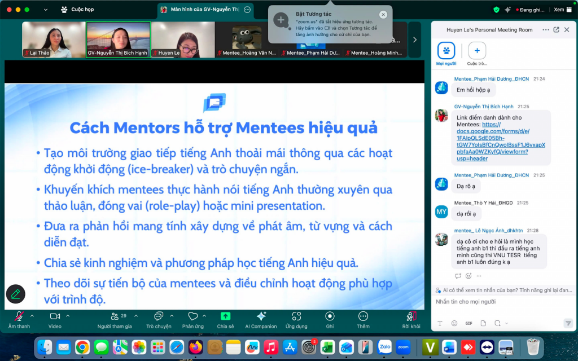Screen dimensions: 578x361
Task: Click the Ghi record icon
Action: 330,316
